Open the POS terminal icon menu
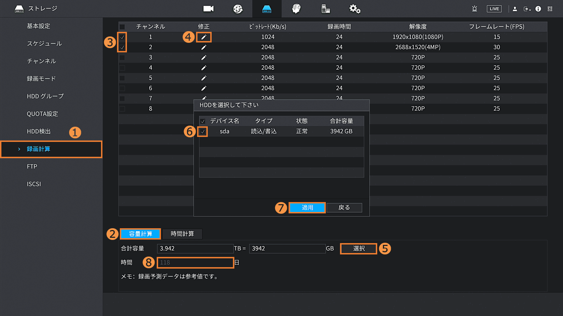The height and width of the screenshot is (316, 563). tap(325, 9)
